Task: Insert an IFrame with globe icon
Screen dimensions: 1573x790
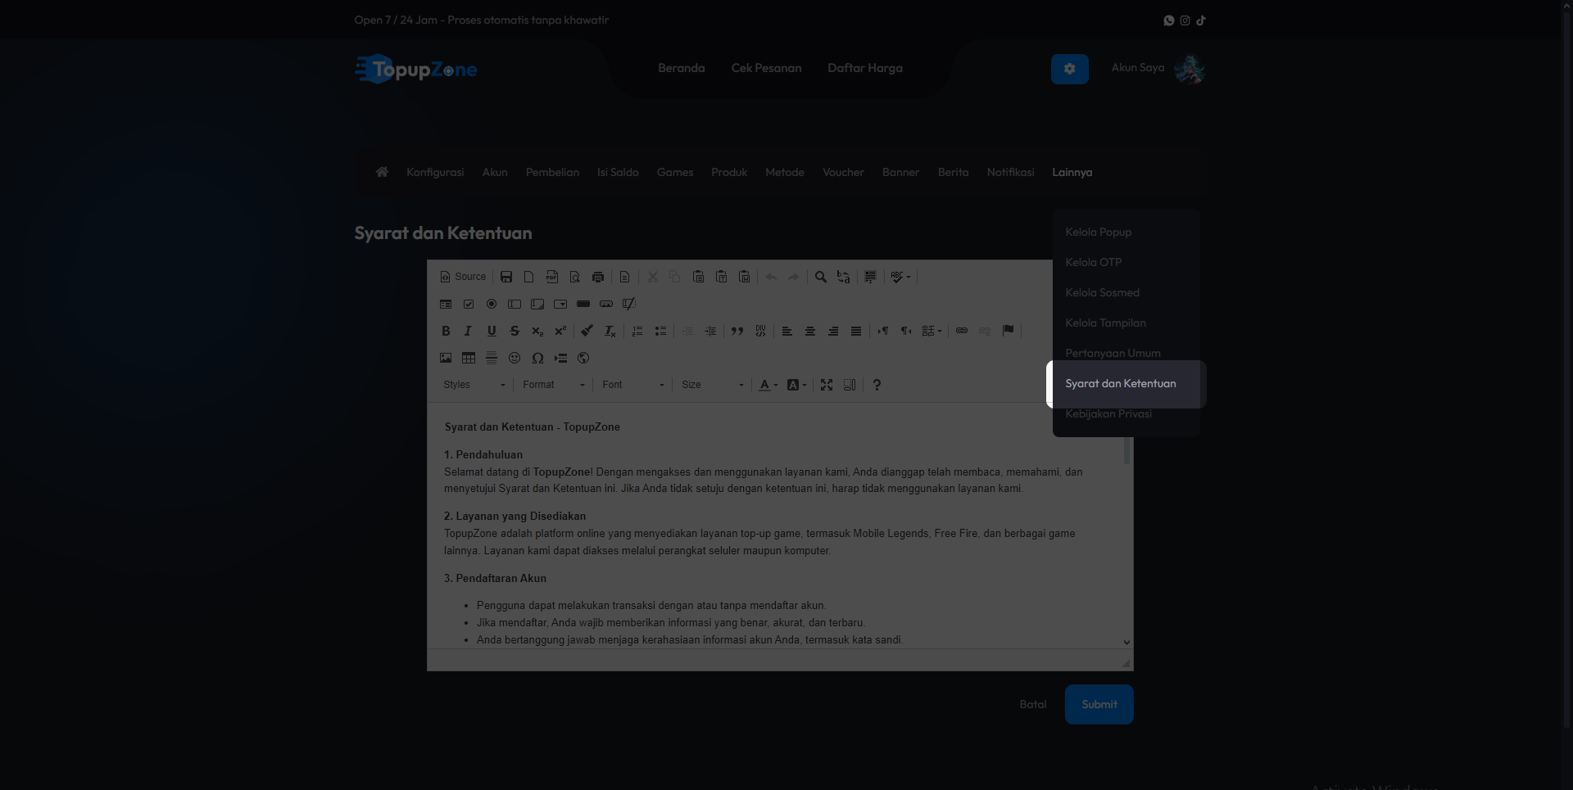Action: [x=583, y=358]
